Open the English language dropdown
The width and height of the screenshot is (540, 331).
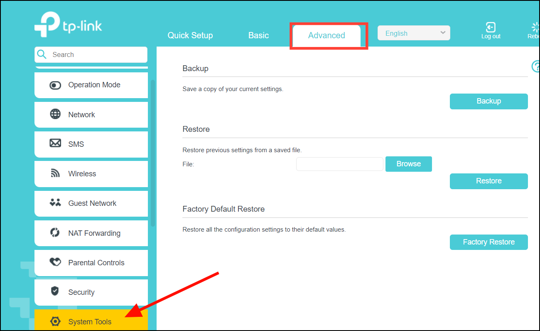(x=414, y=33)
